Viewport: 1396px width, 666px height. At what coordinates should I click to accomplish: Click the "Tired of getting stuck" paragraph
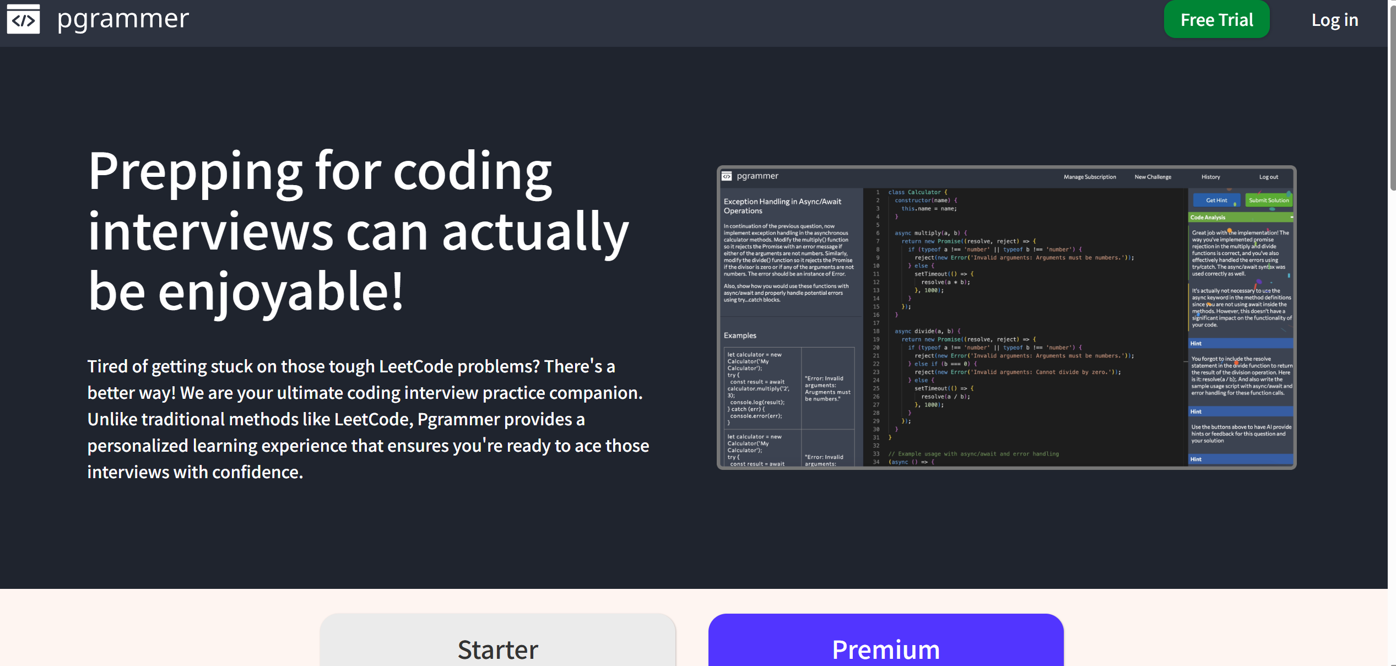pos(368,419)
